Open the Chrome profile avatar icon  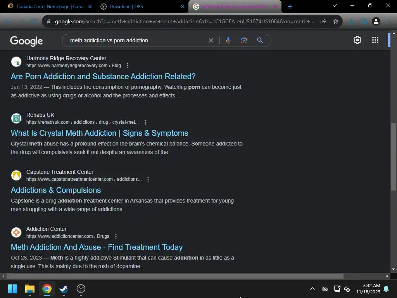tap(376, 22)
